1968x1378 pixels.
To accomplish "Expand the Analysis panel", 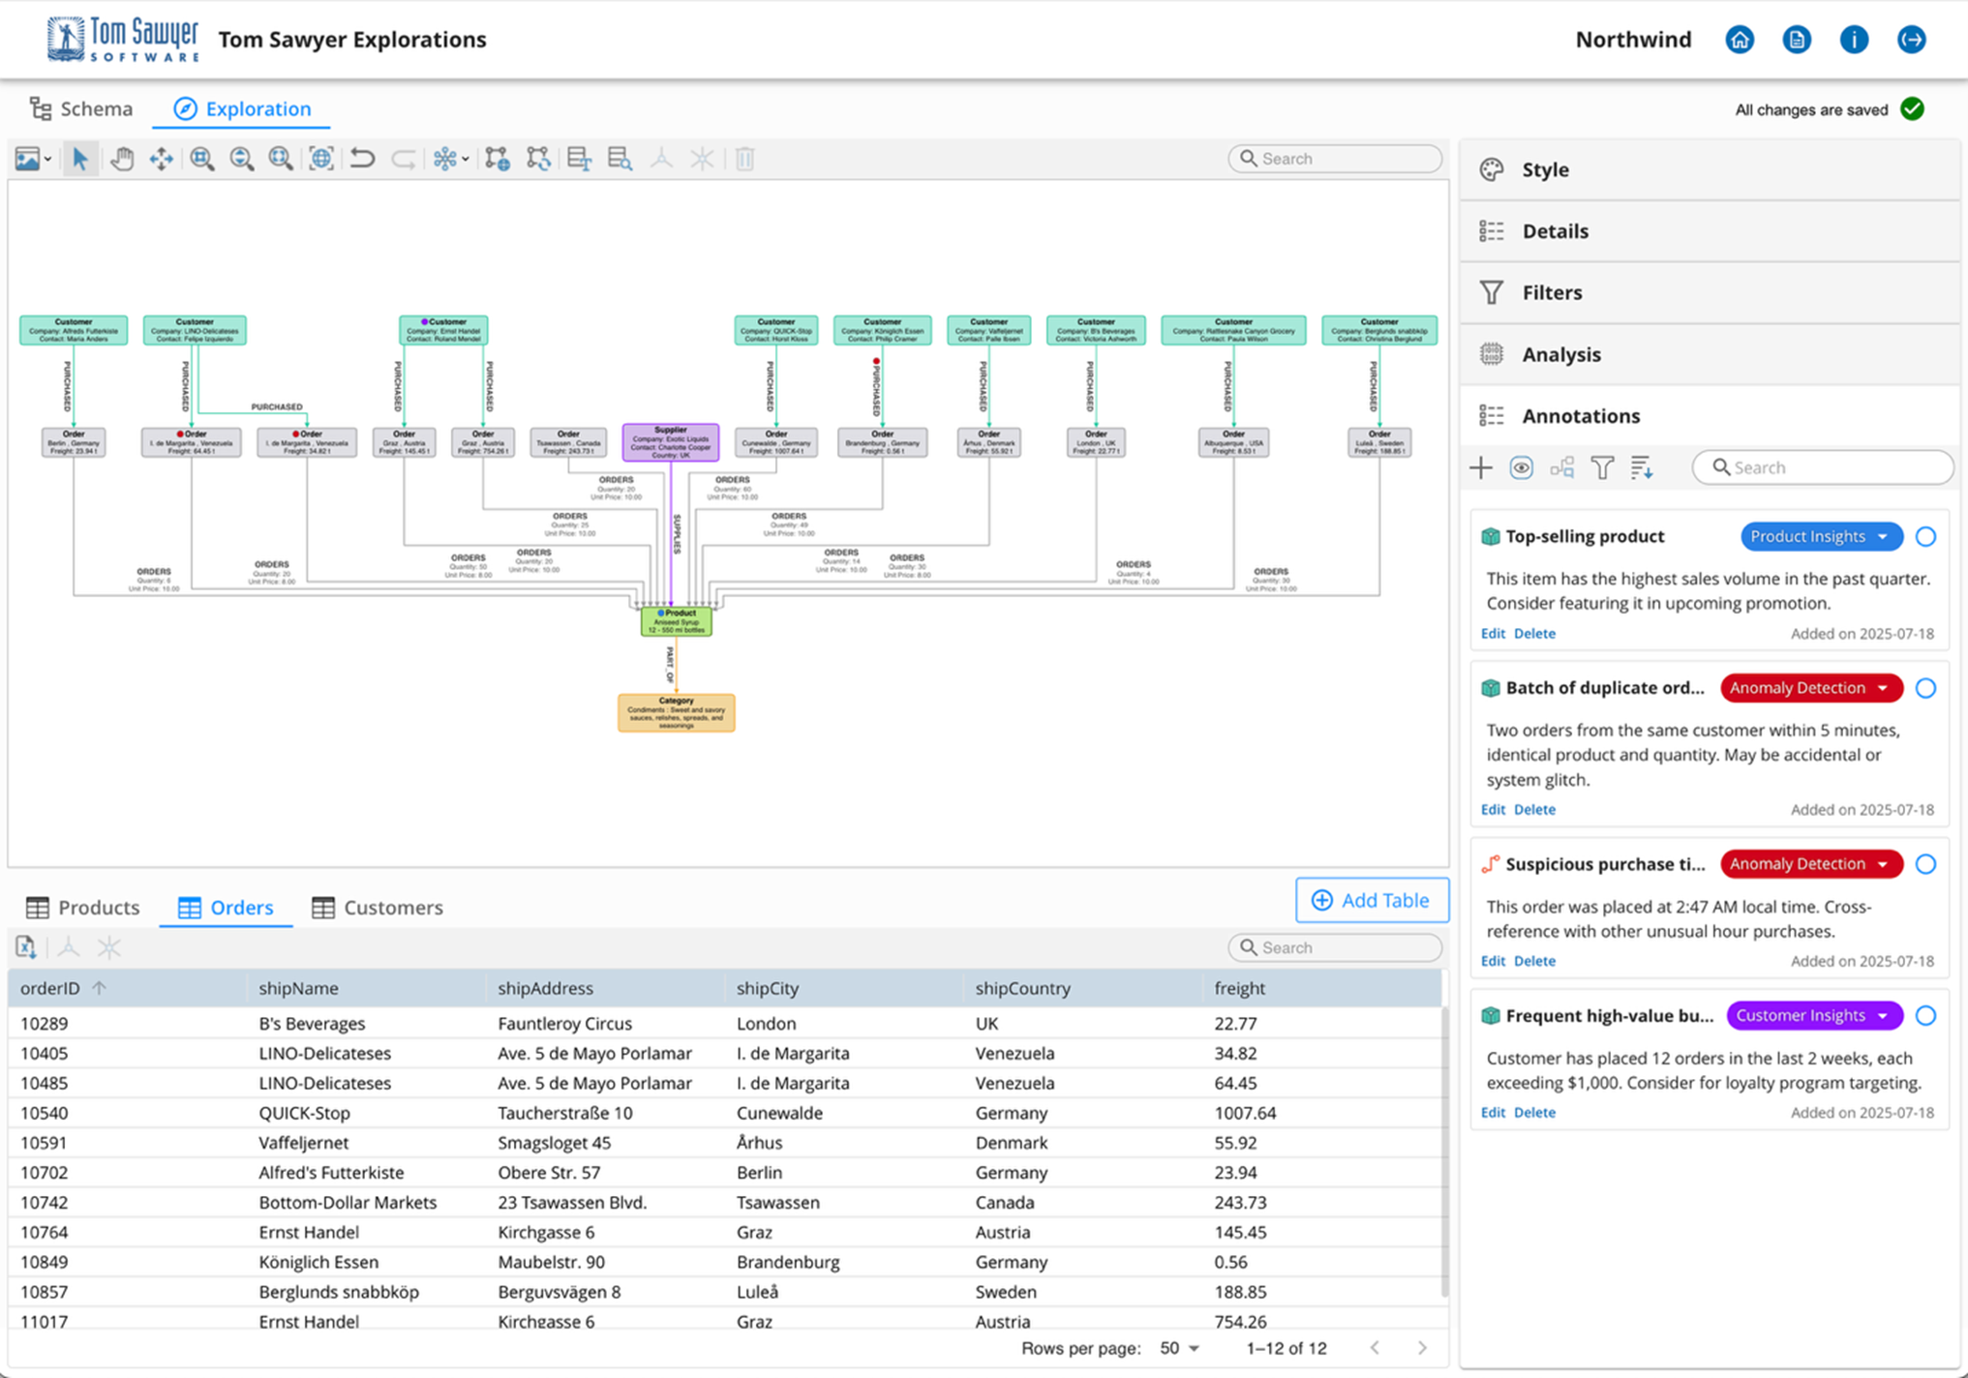I will [x=1710, y=354].
